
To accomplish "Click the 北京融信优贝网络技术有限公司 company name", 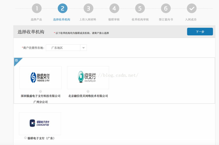I will coord(88,96).
